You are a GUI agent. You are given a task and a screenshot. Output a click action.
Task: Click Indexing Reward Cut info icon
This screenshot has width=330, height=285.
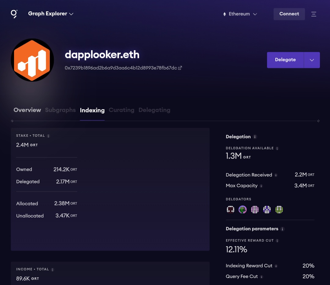pos(276,266)
